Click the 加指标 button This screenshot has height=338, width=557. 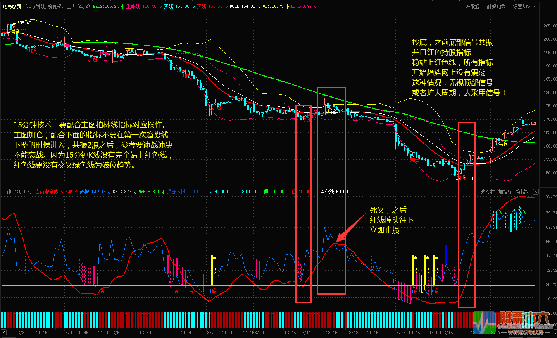point(505,192)
